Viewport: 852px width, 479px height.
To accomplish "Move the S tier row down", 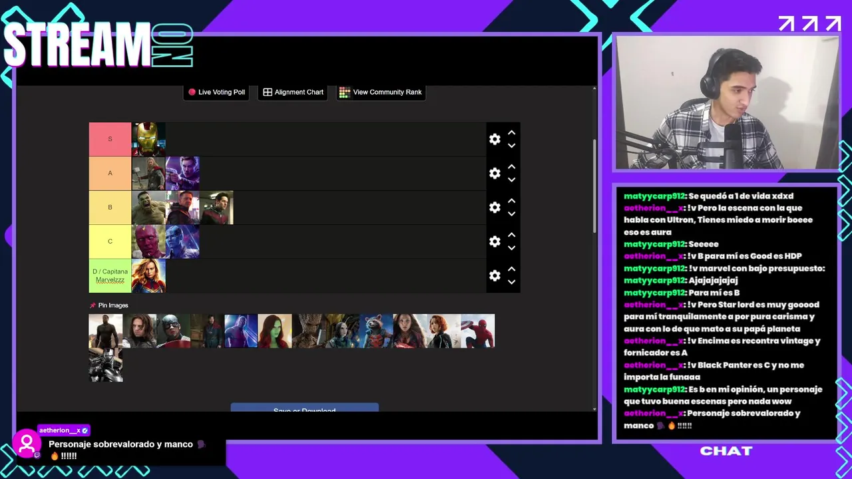I will (x=511, y=145).
